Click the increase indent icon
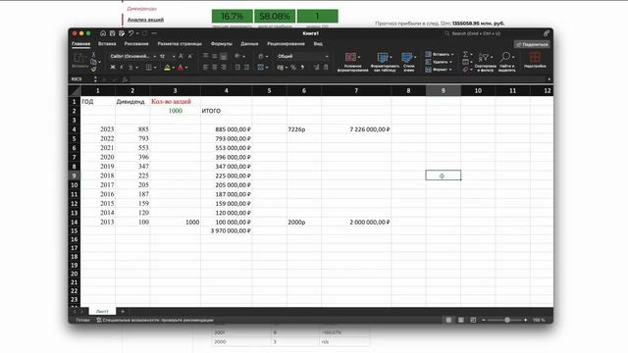The width and height of the screenshot is (628, 353). coord(246,68)
